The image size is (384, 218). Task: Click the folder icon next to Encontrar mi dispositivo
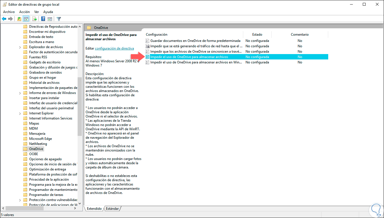tap(25, 32)
